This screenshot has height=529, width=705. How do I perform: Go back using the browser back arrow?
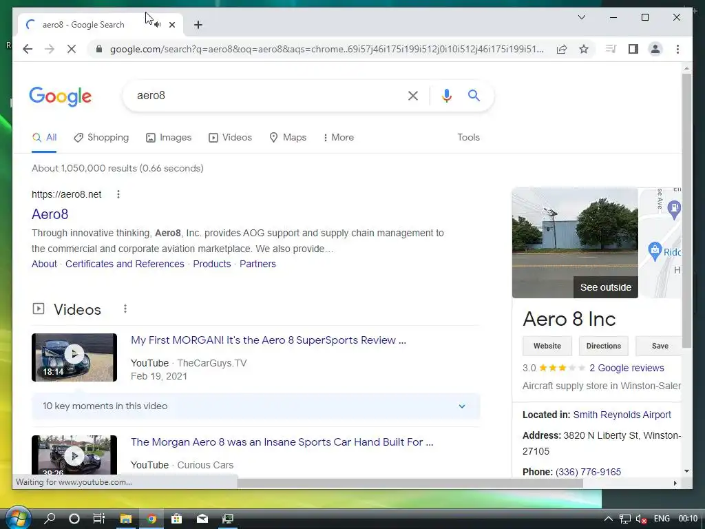pyautogui.click(x=28, y=49)
